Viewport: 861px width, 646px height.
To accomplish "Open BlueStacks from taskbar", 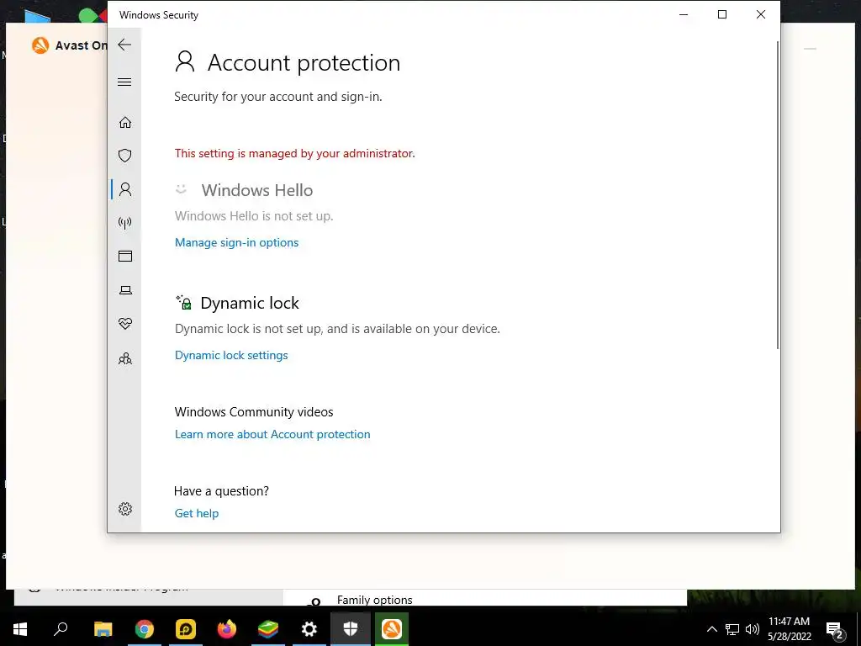I will point(268,629).
